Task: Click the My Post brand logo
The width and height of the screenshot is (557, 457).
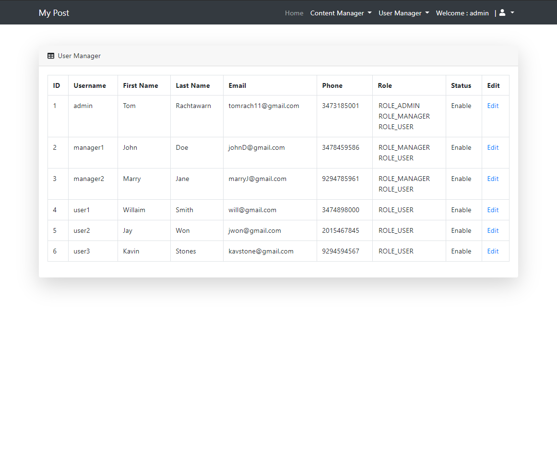Action: coord(54,13)
